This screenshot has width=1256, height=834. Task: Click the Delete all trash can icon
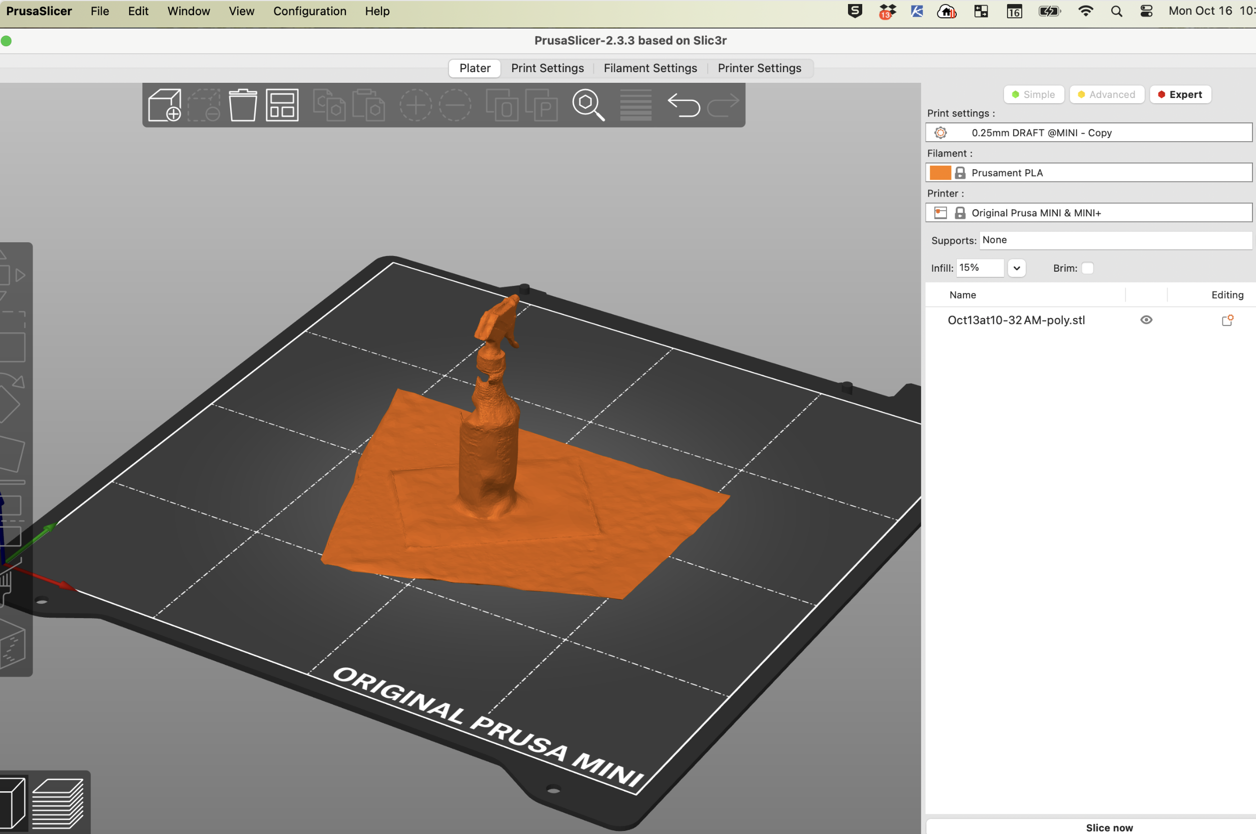[242, 105]
